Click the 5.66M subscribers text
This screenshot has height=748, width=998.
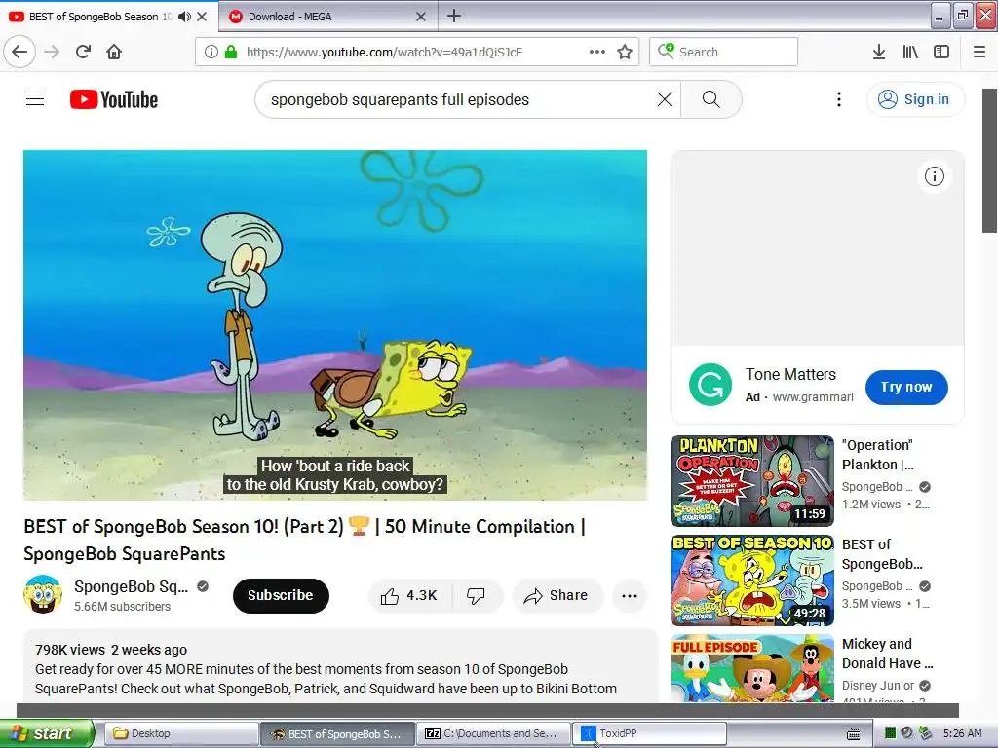click(x=122, y=606)
